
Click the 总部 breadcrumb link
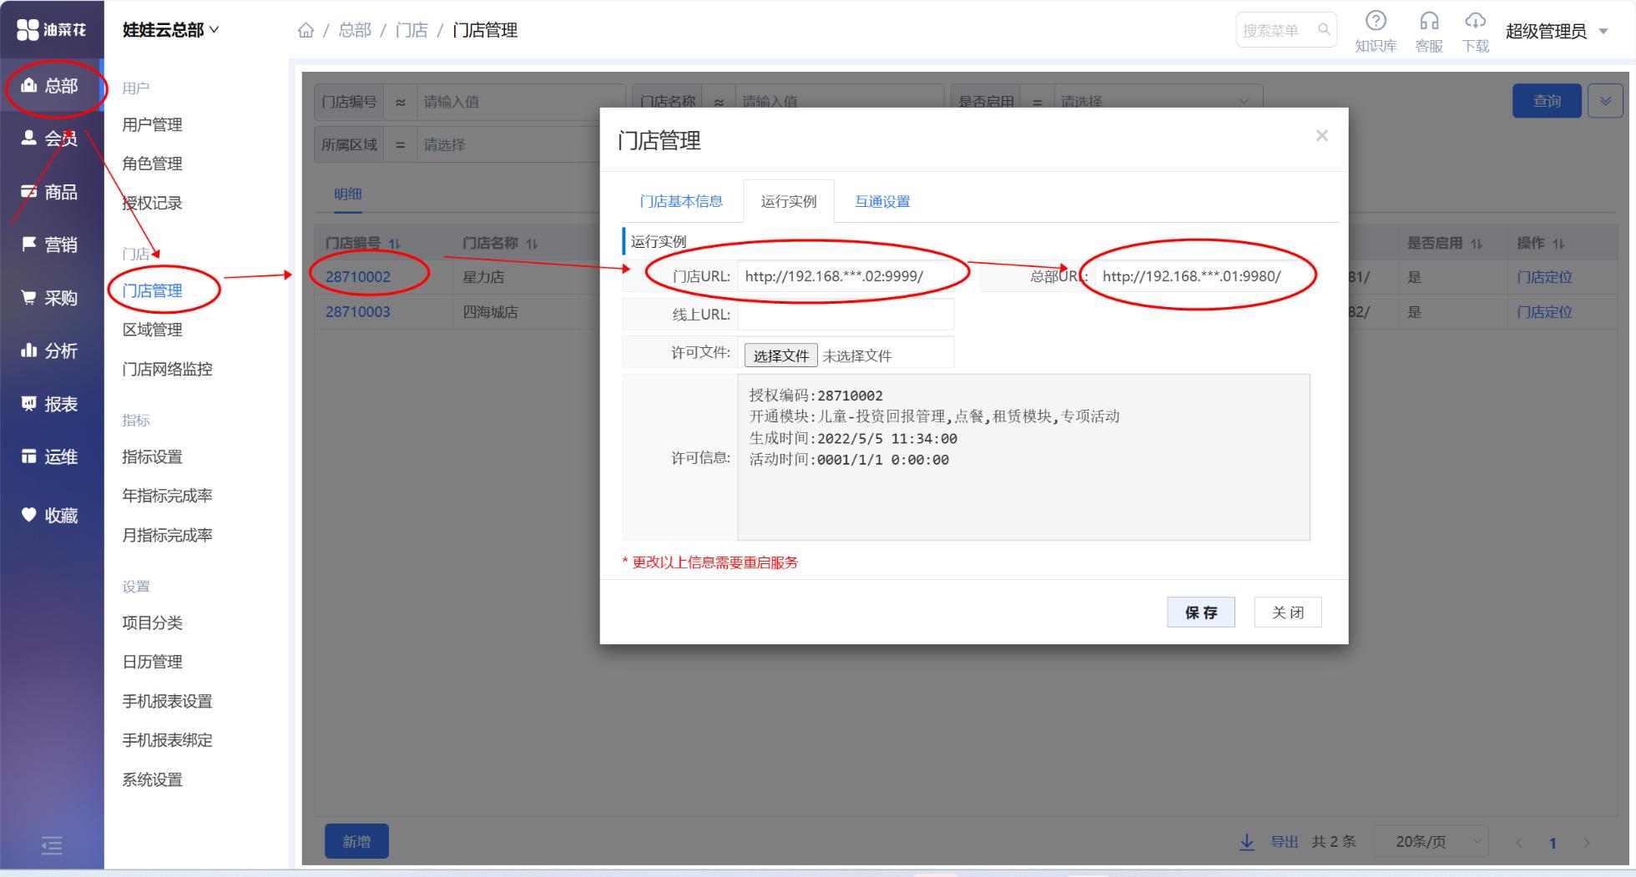pos(355,30)
